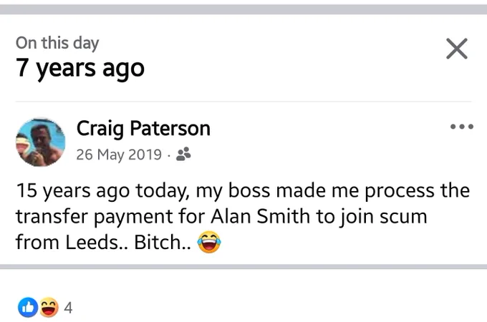
Task: Open the post text starting "15 years ago today"
Action: (x=243, y=217)
